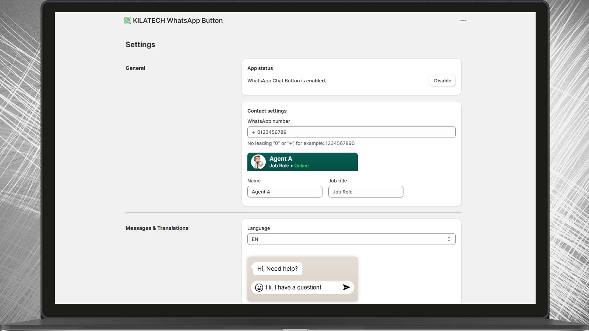Open the three-dot more options menu
Viewport: 589px width, 331px height.
[x=463, y=21]
